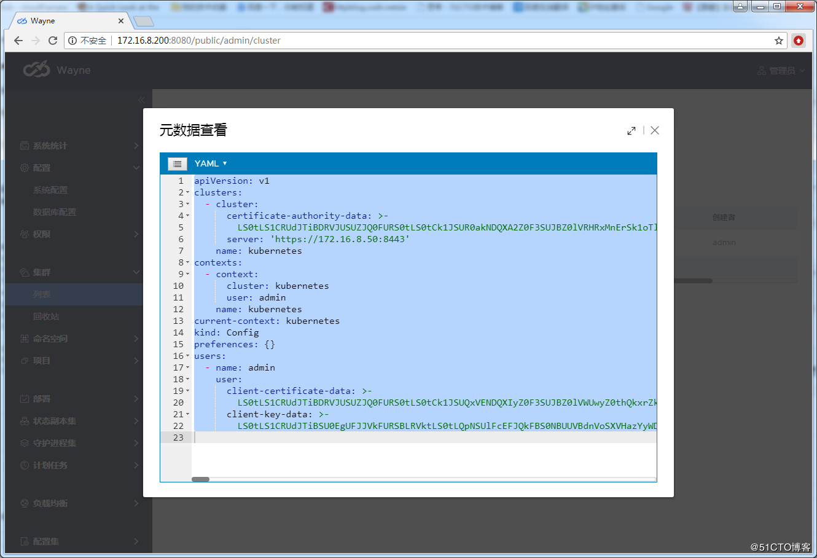Click 'preferences: {}' line

(x=235, y=344)
